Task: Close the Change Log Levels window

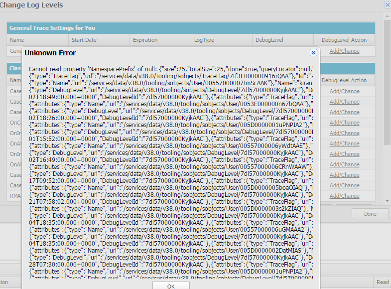Action: coord(388,5)
